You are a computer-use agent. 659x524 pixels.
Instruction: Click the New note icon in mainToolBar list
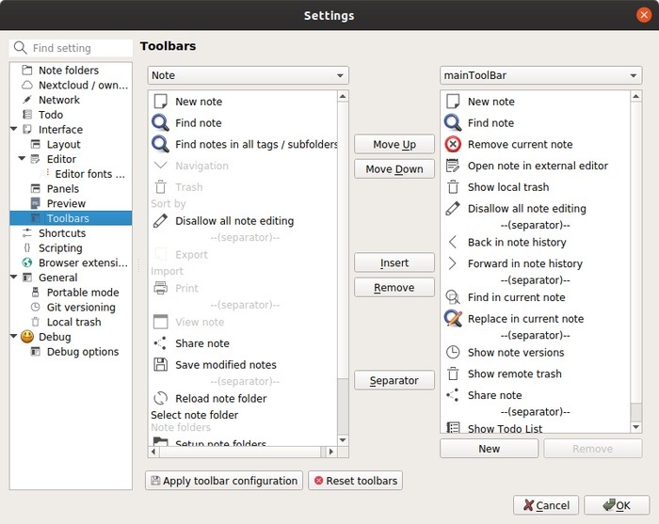[x=453, y=102]
